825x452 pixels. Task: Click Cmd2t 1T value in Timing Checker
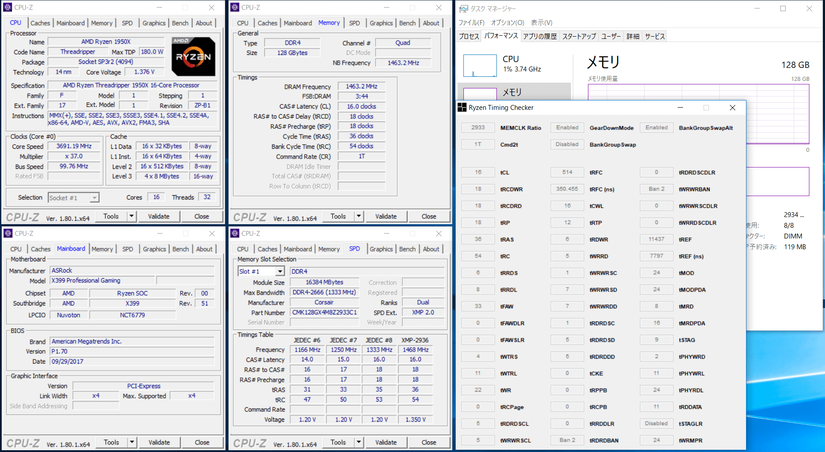(x=478, y=144)
